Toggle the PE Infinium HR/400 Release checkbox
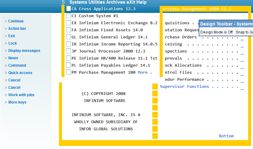This screenshot has width=253, height=149. click(x=68, y=58)
